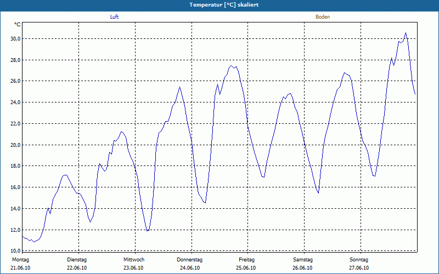Select the 10,0 y-axis value

pos(16,250)
